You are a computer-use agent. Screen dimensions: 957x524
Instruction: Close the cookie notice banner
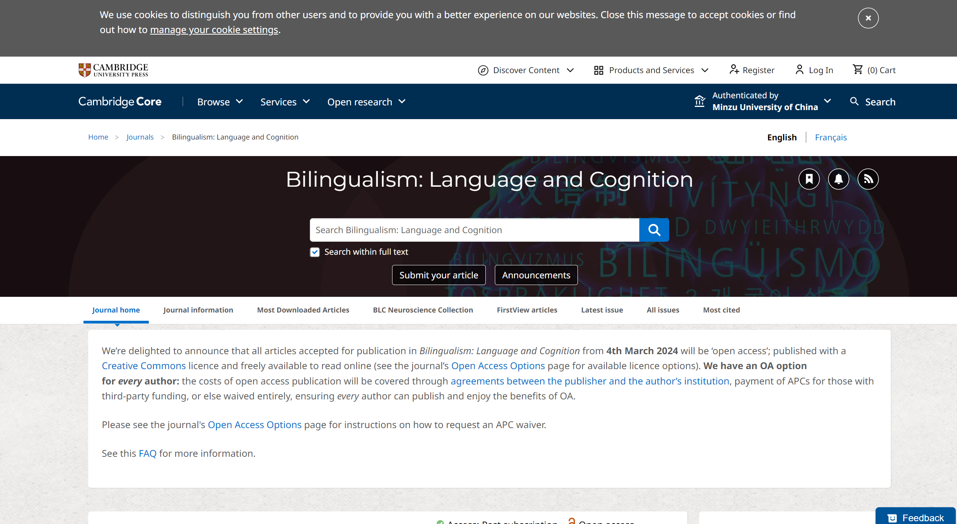868,18
